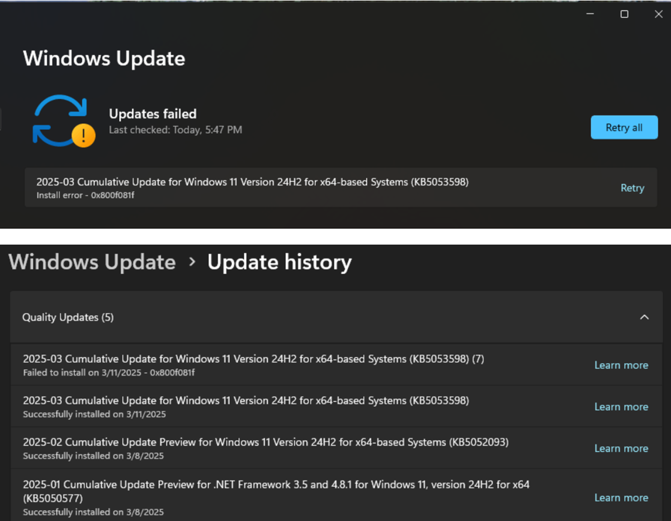Select the KB5052093 update history entry
The image size is (671, 521).
(x=266, y=442)
